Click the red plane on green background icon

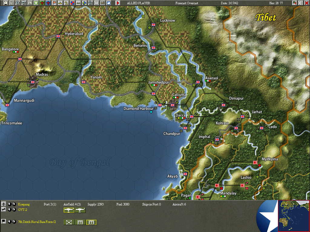point(42,3)
